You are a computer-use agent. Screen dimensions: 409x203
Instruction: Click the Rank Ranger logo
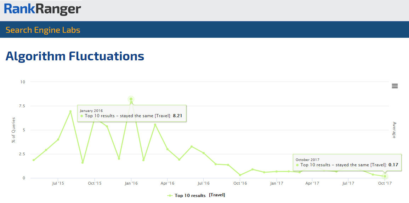(43, 10)
